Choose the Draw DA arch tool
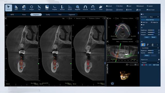Image resolution: width=165 pixels, height=93 pixels. point(85,8)
